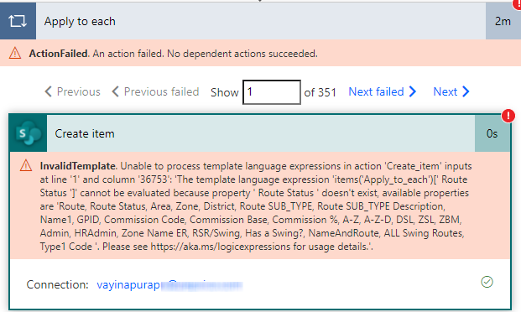Click the warning triangle beside InvalidTemplate
The image size is (521, 312).
coord(26,165)
